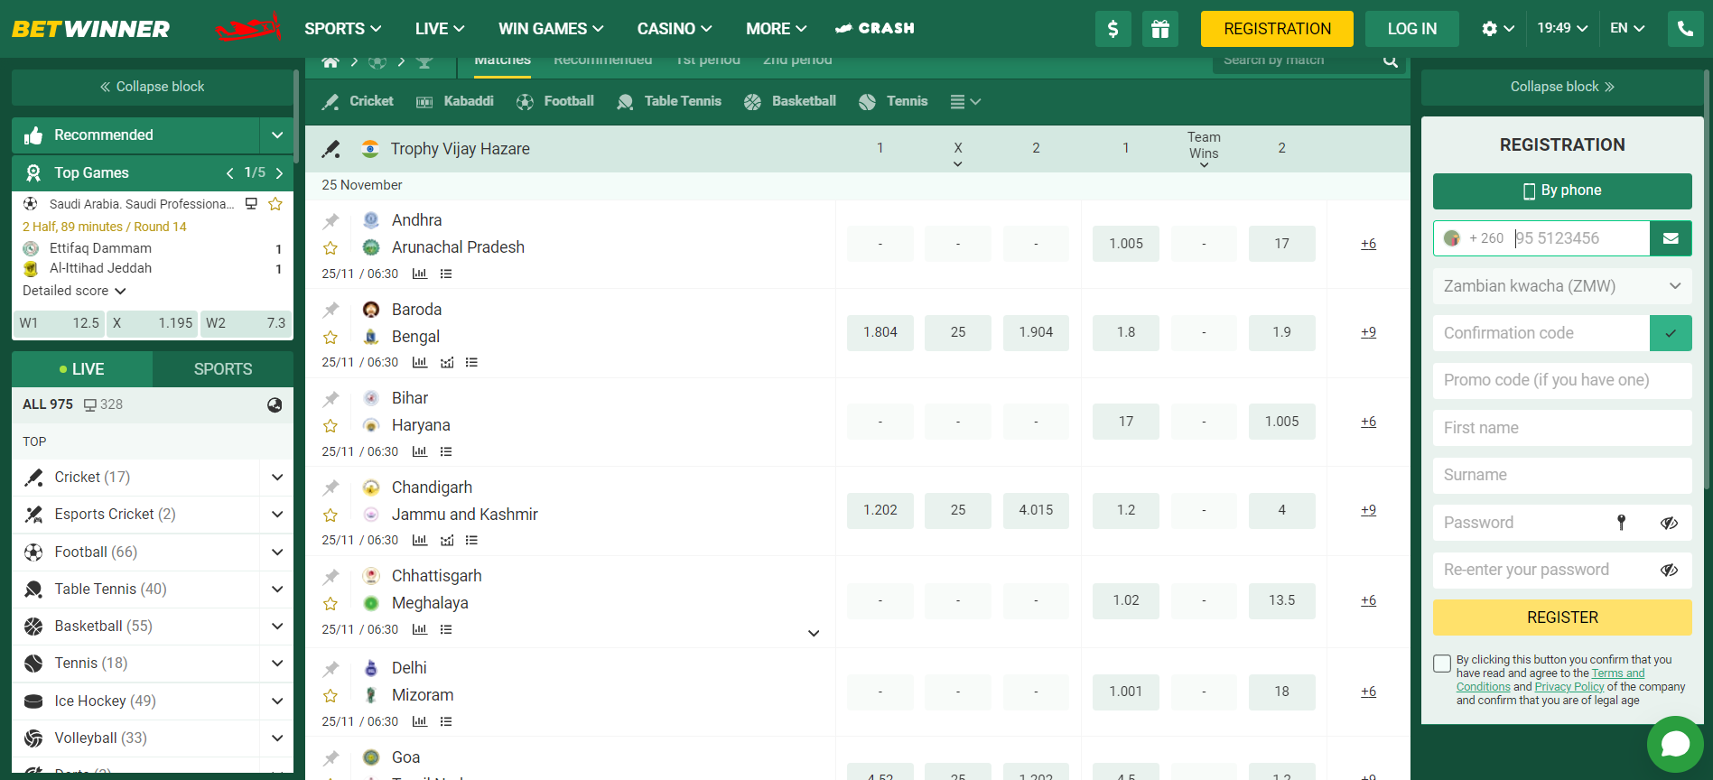Image resolution: width=1713 pixels, height=780 pixels.
Task: Expand the Recommended block dropdown
Action: (x=277, y=135)
